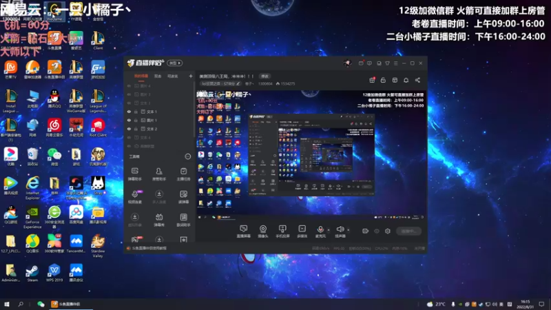Open the Riot Client desktop shortcut
This screenshot has width=551, height=310.
[x=98, y=127]
